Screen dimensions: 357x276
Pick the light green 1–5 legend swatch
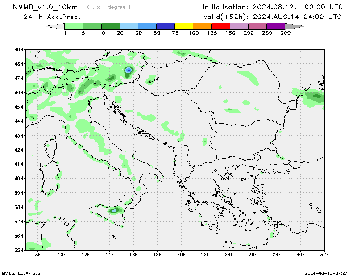[74, 27]
